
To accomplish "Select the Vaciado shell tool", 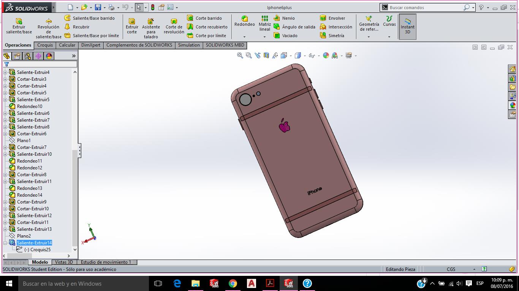I will point(285,36).
